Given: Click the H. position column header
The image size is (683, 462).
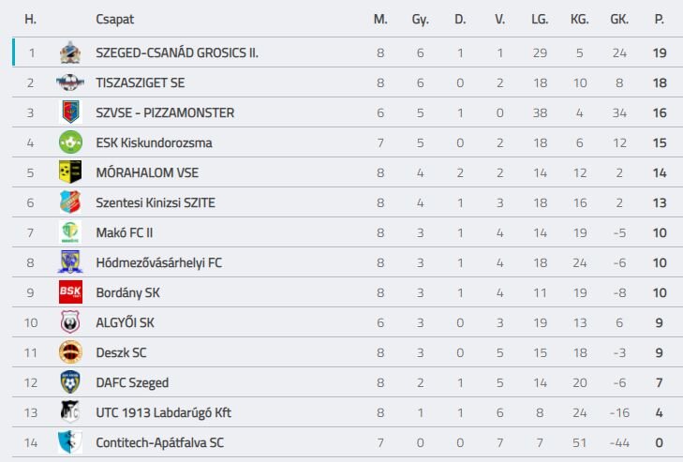Looking at the screenshot, I should click(30, 19).
